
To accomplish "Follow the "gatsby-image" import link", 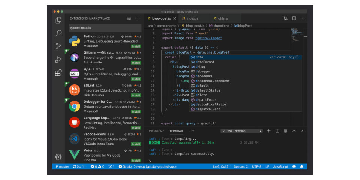I will [208, 38].
